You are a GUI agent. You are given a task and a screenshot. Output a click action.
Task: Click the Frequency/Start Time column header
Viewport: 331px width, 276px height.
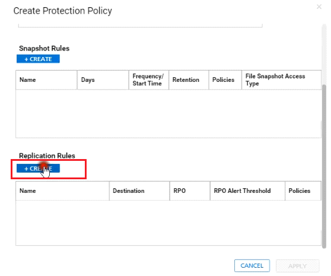pyautogui.click(x=149, y=80)
